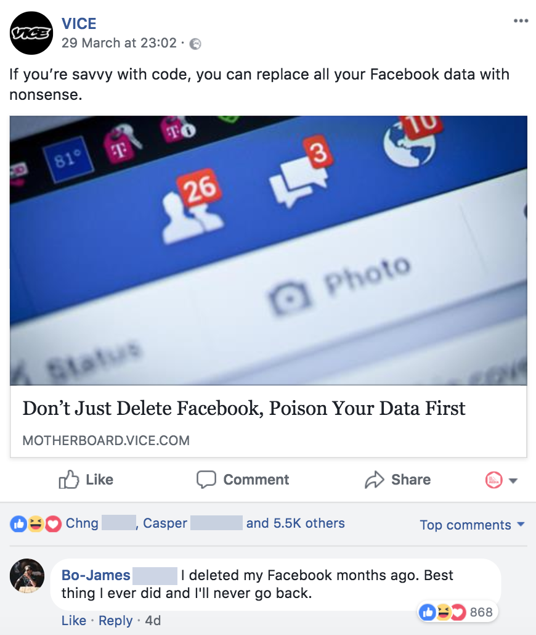
Task: Like Bo-James's comment
Action: point(74,620)
